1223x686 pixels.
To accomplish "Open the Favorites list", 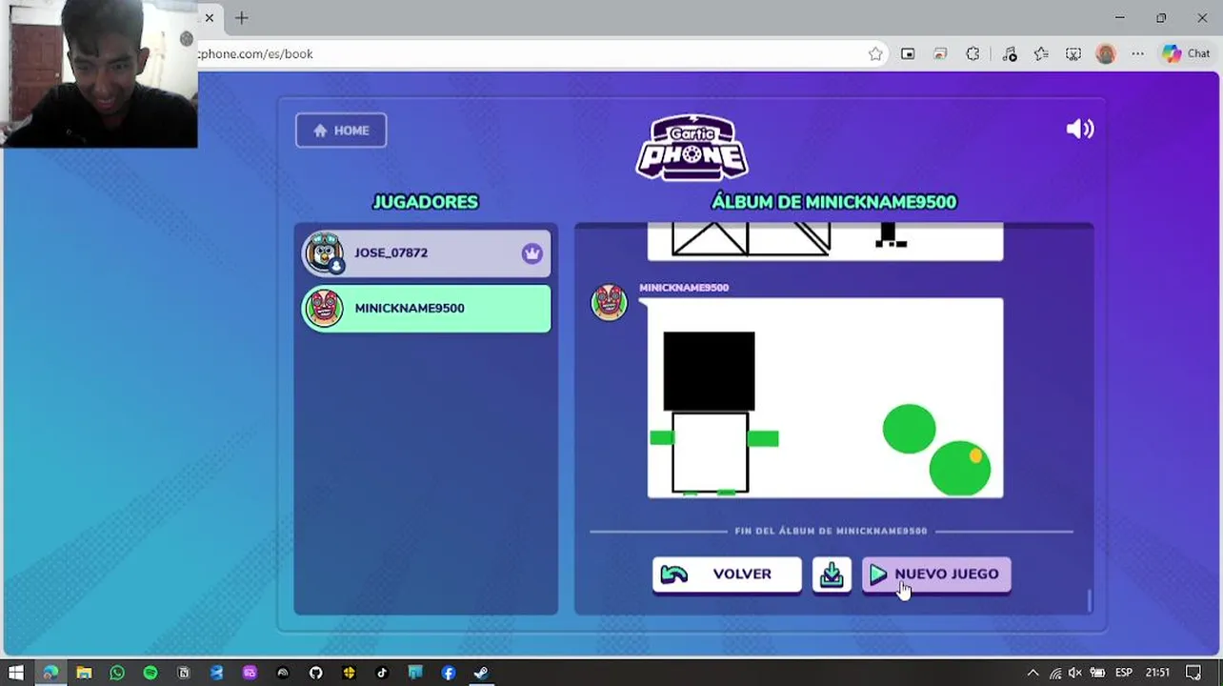I will click(x=1041, y=54).
